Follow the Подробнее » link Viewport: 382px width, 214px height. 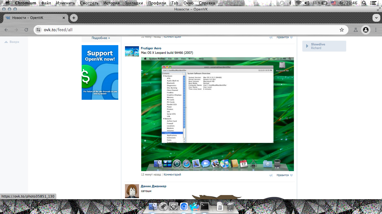pyautogui.click(x=101, y=38)
